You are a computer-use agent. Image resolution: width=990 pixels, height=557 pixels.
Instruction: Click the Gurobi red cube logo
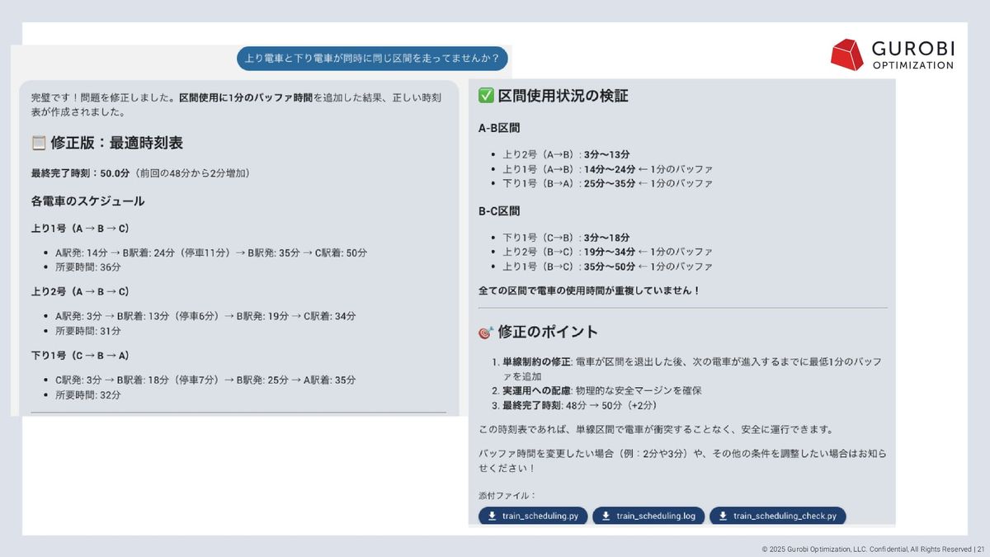[x=847, y=54]
